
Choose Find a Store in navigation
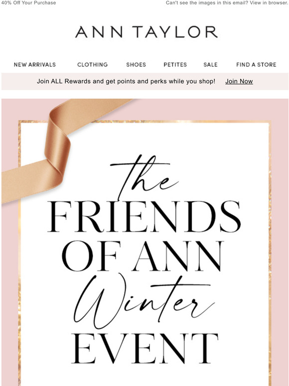[256, 65]
